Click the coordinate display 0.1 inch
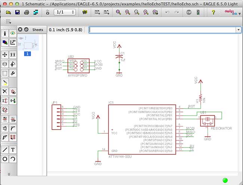 (x=65, y=30)
